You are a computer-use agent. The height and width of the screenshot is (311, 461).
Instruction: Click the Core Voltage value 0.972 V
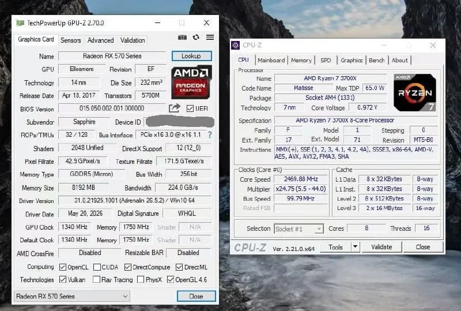(x=368, y=107)
